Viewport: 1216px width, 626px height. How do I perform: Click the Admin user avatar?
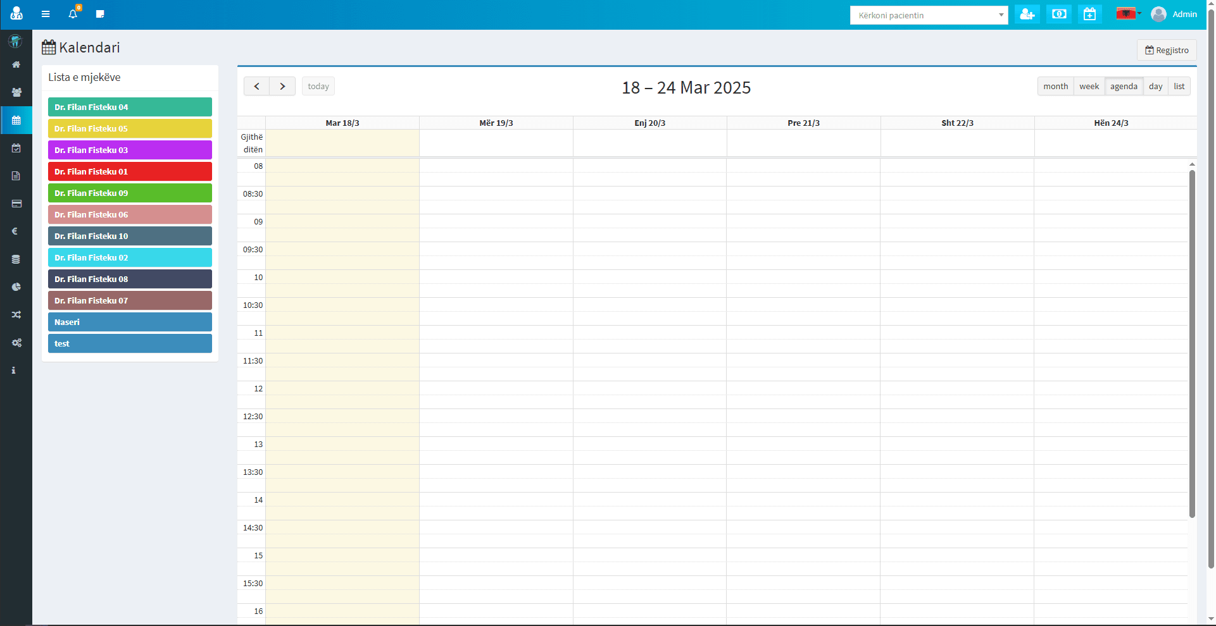tap(1158, 14)
